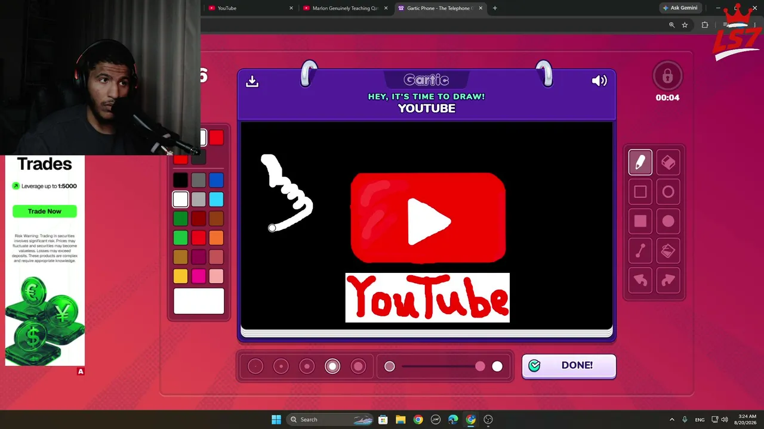Viewport: 764px width, 429px height.
Task: Open the custom color picker box
Action: click(199, 301)
